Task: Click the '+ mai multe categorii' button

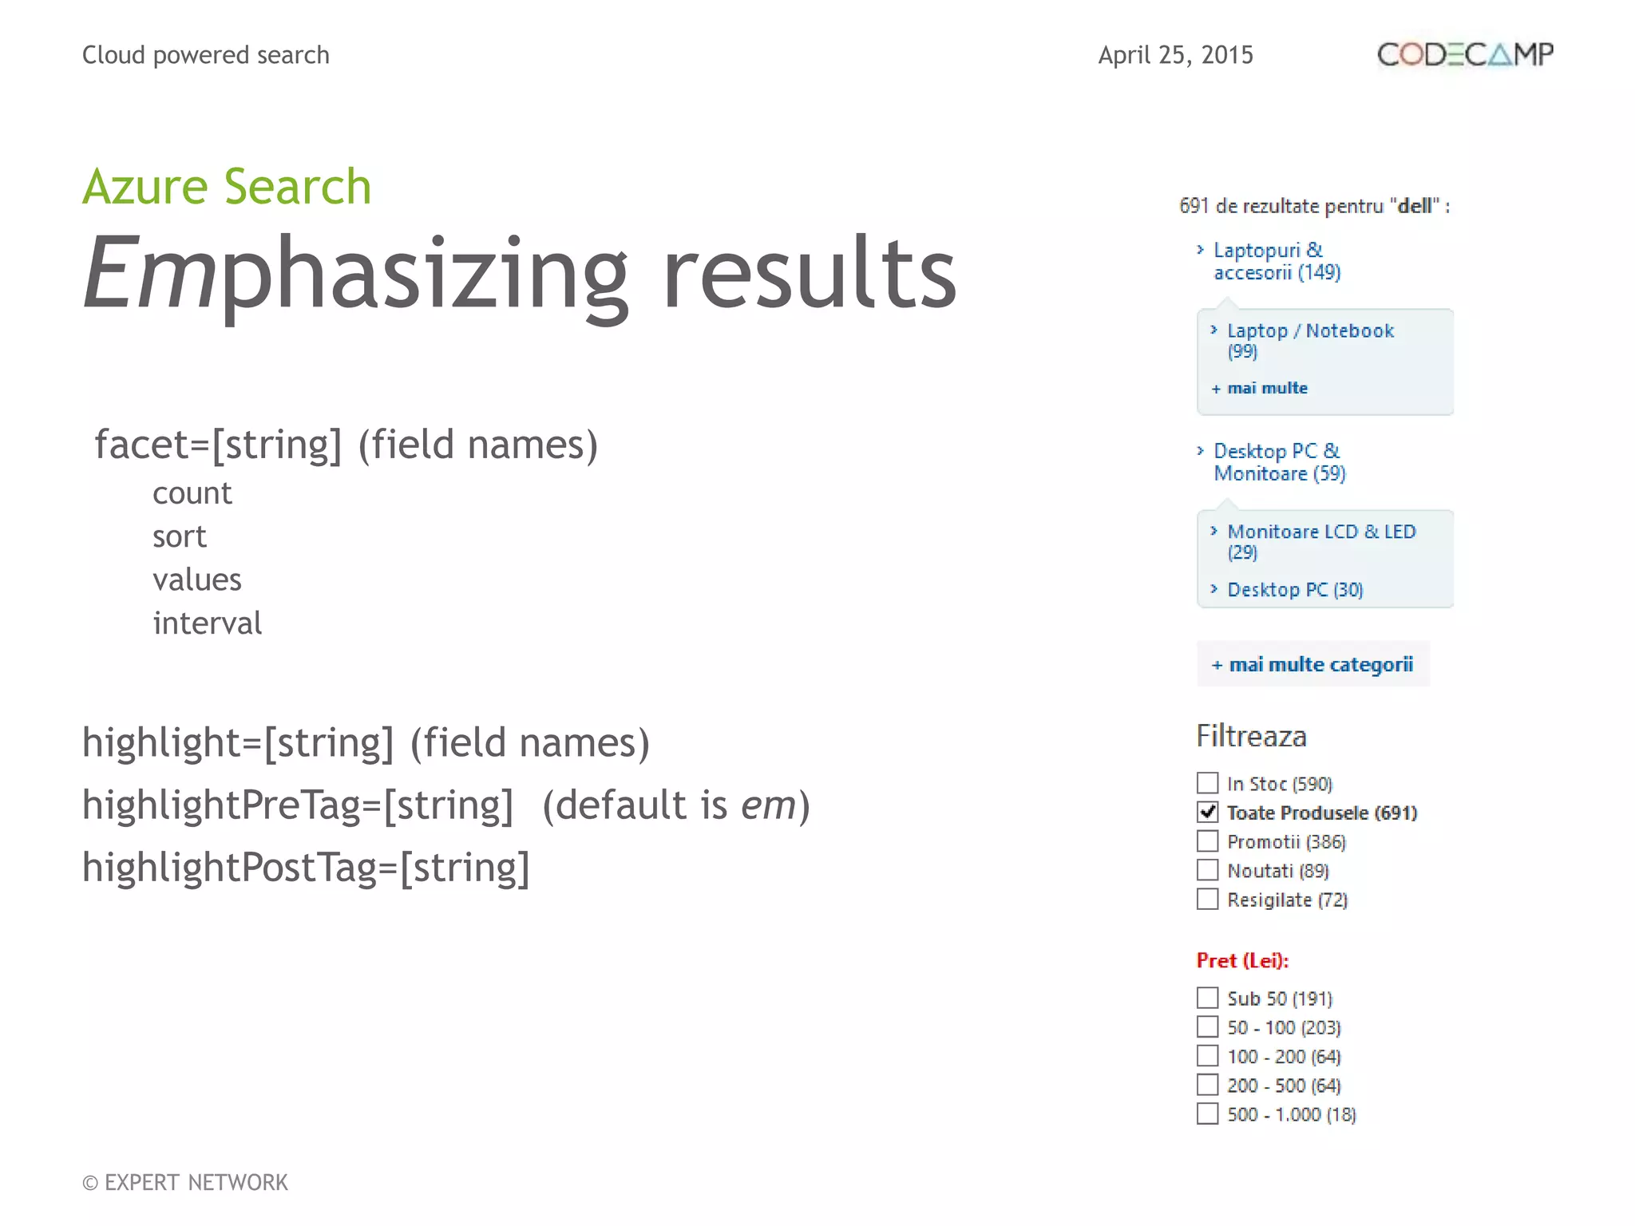Action: tap(1312, 664)
